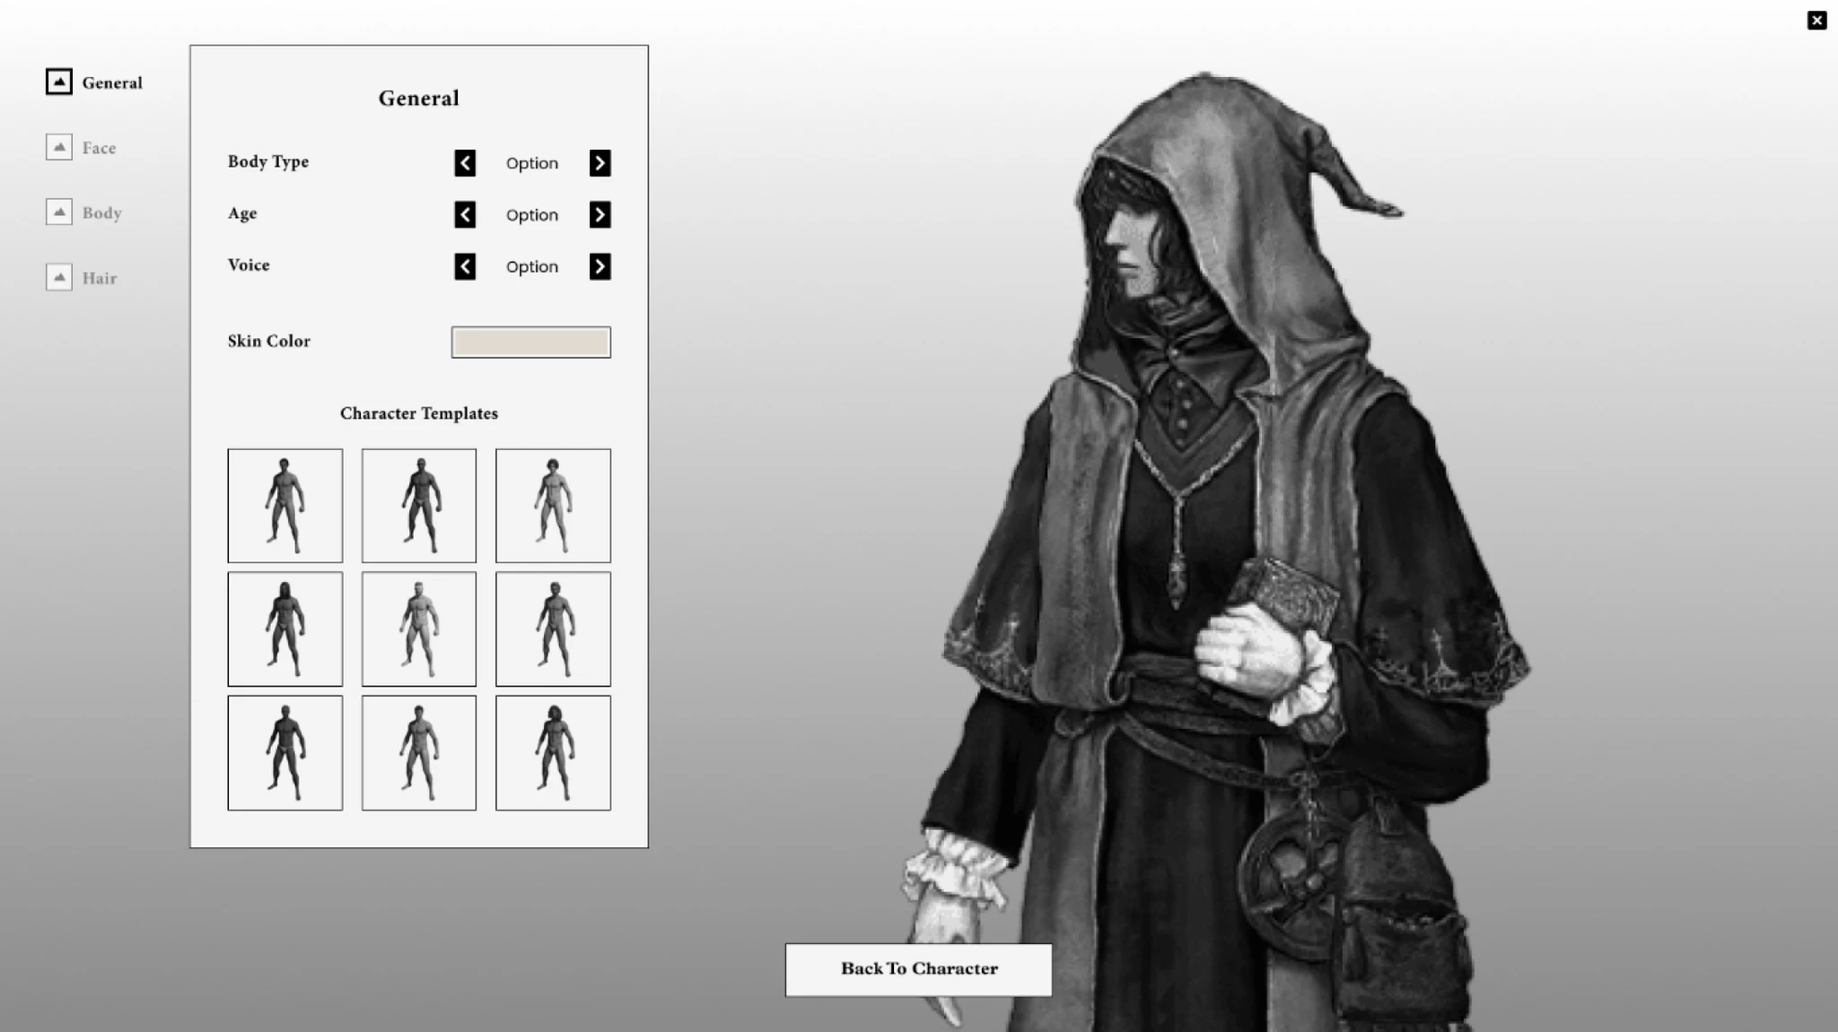Switch to the Face tab label

pos(99,148)
